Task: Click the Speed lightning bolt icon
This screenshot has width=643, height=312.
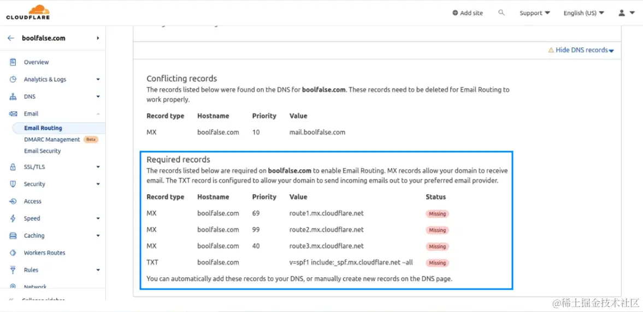Action: tap(13, 218)
